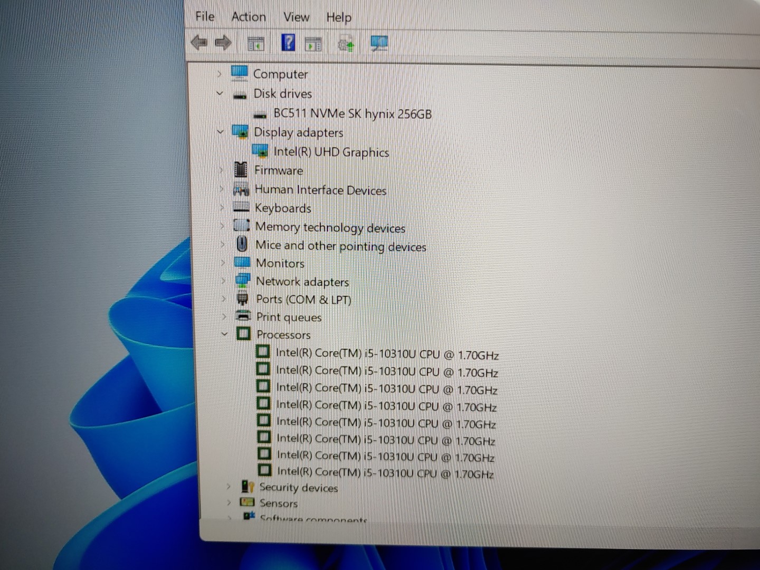
Task: Click the Network adapters icon
Action: (243, 280)
